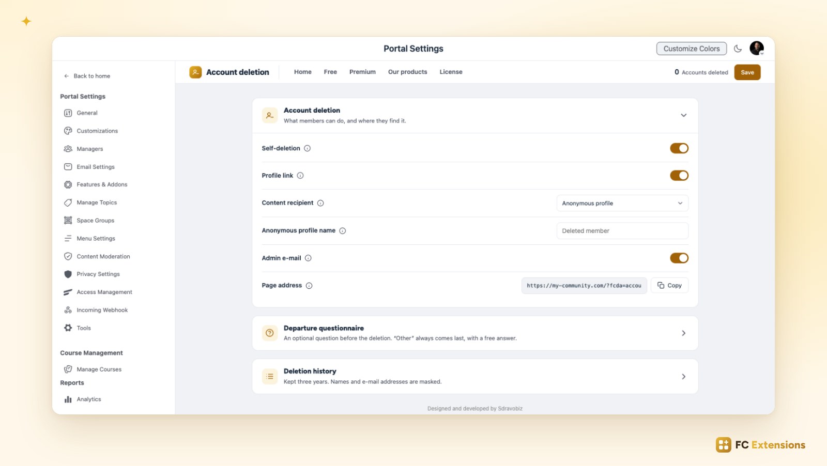Screen dimensions: 827x466
Task: Show info tooltip for Admin e-mail
Action: point(308,258)
